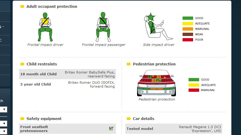Click the green GOOD swatch in adult legend
This screenshot has height=135, width=241.
click(187, 18)
